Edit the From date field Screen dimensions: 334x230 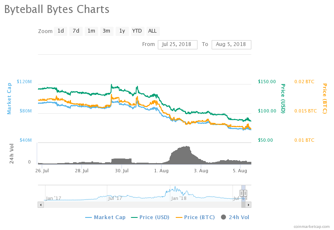177,45
